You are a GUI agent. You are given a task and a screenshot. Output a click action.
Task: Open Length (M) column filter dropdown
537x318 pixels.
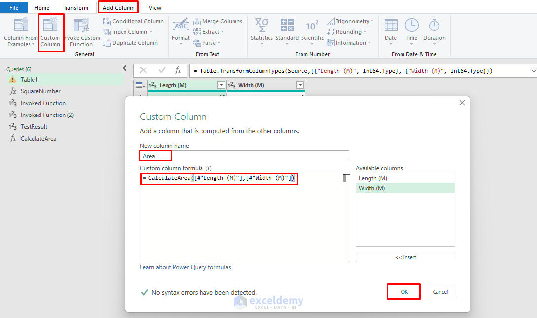pyautogui.click(x=221, y=85)
